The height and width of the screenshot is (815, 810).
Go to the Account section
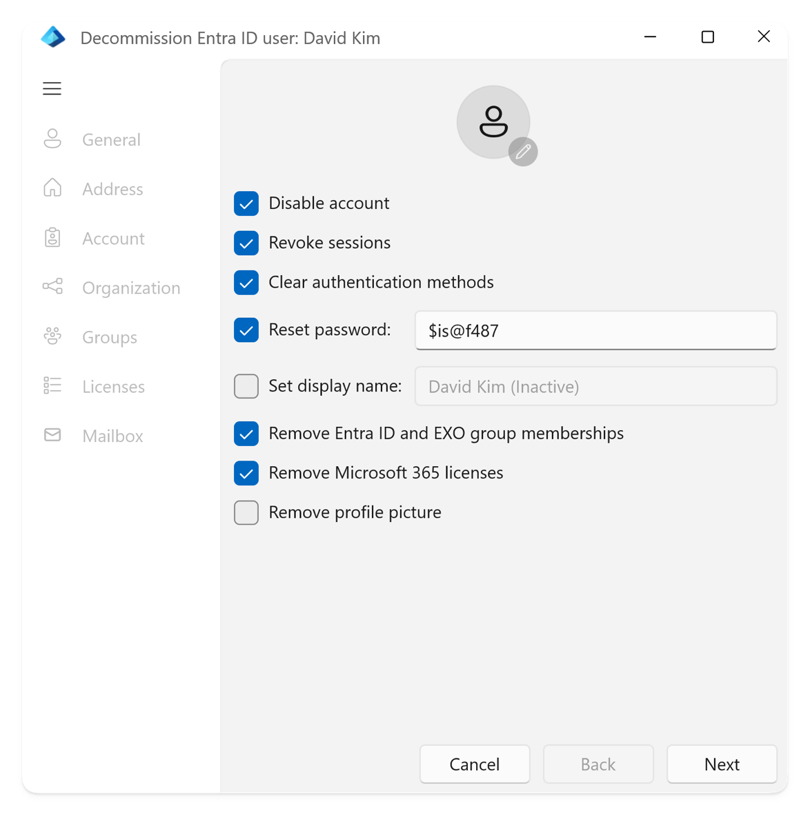tap(113, 239)
